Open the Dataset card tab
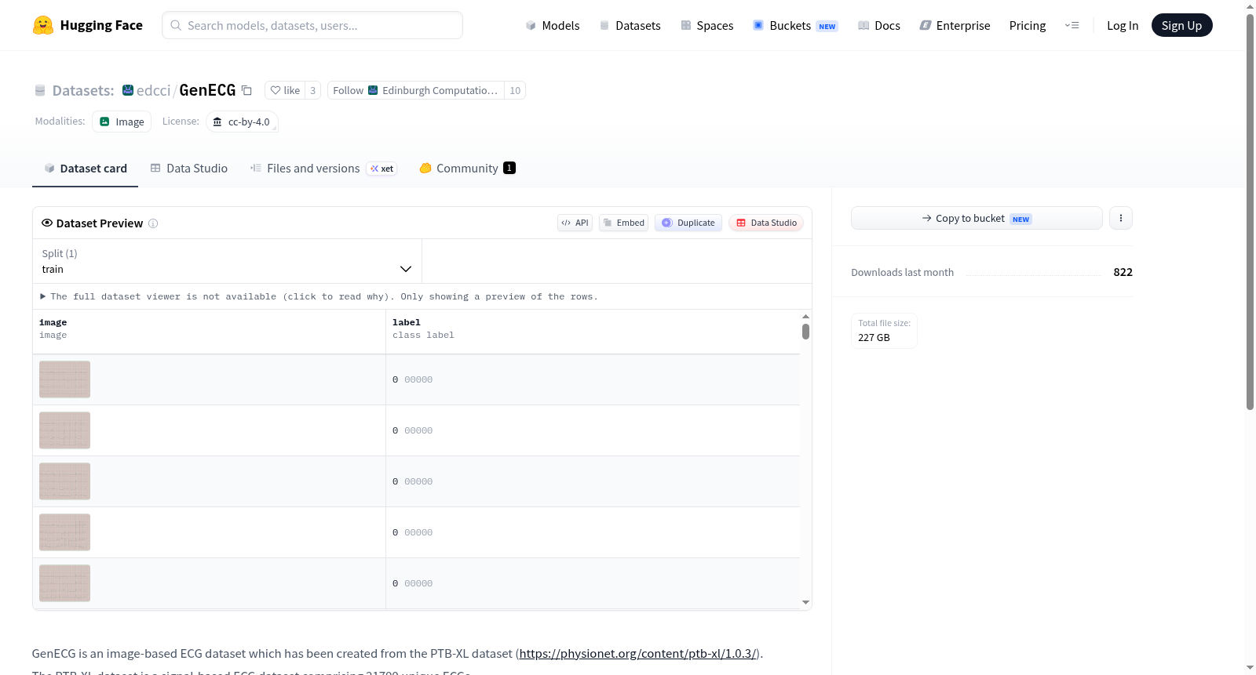Viewport: 1256px width, 675px height. 85,168
